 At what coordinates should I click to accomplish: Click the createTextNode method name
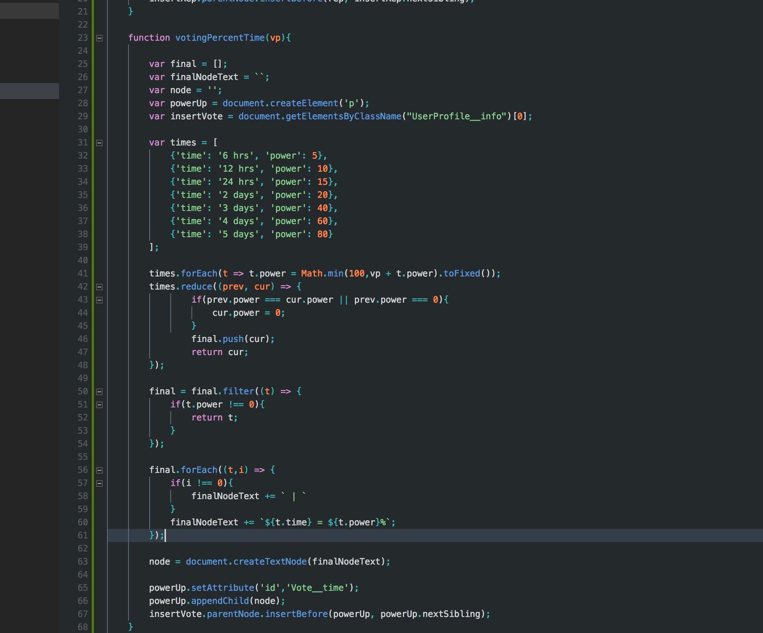click(270, 562)
